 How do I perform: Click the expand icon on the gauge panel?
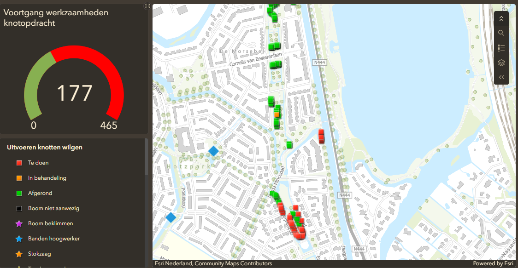(x=147, y=6)
